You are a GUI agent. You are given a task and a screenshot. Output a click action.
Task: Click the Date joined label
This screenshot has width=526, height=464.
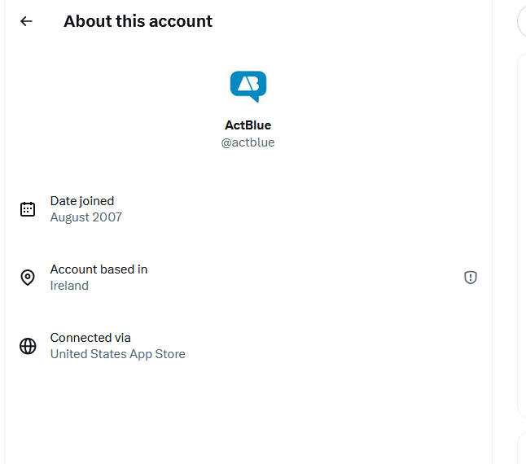click(x=82, y=201)
